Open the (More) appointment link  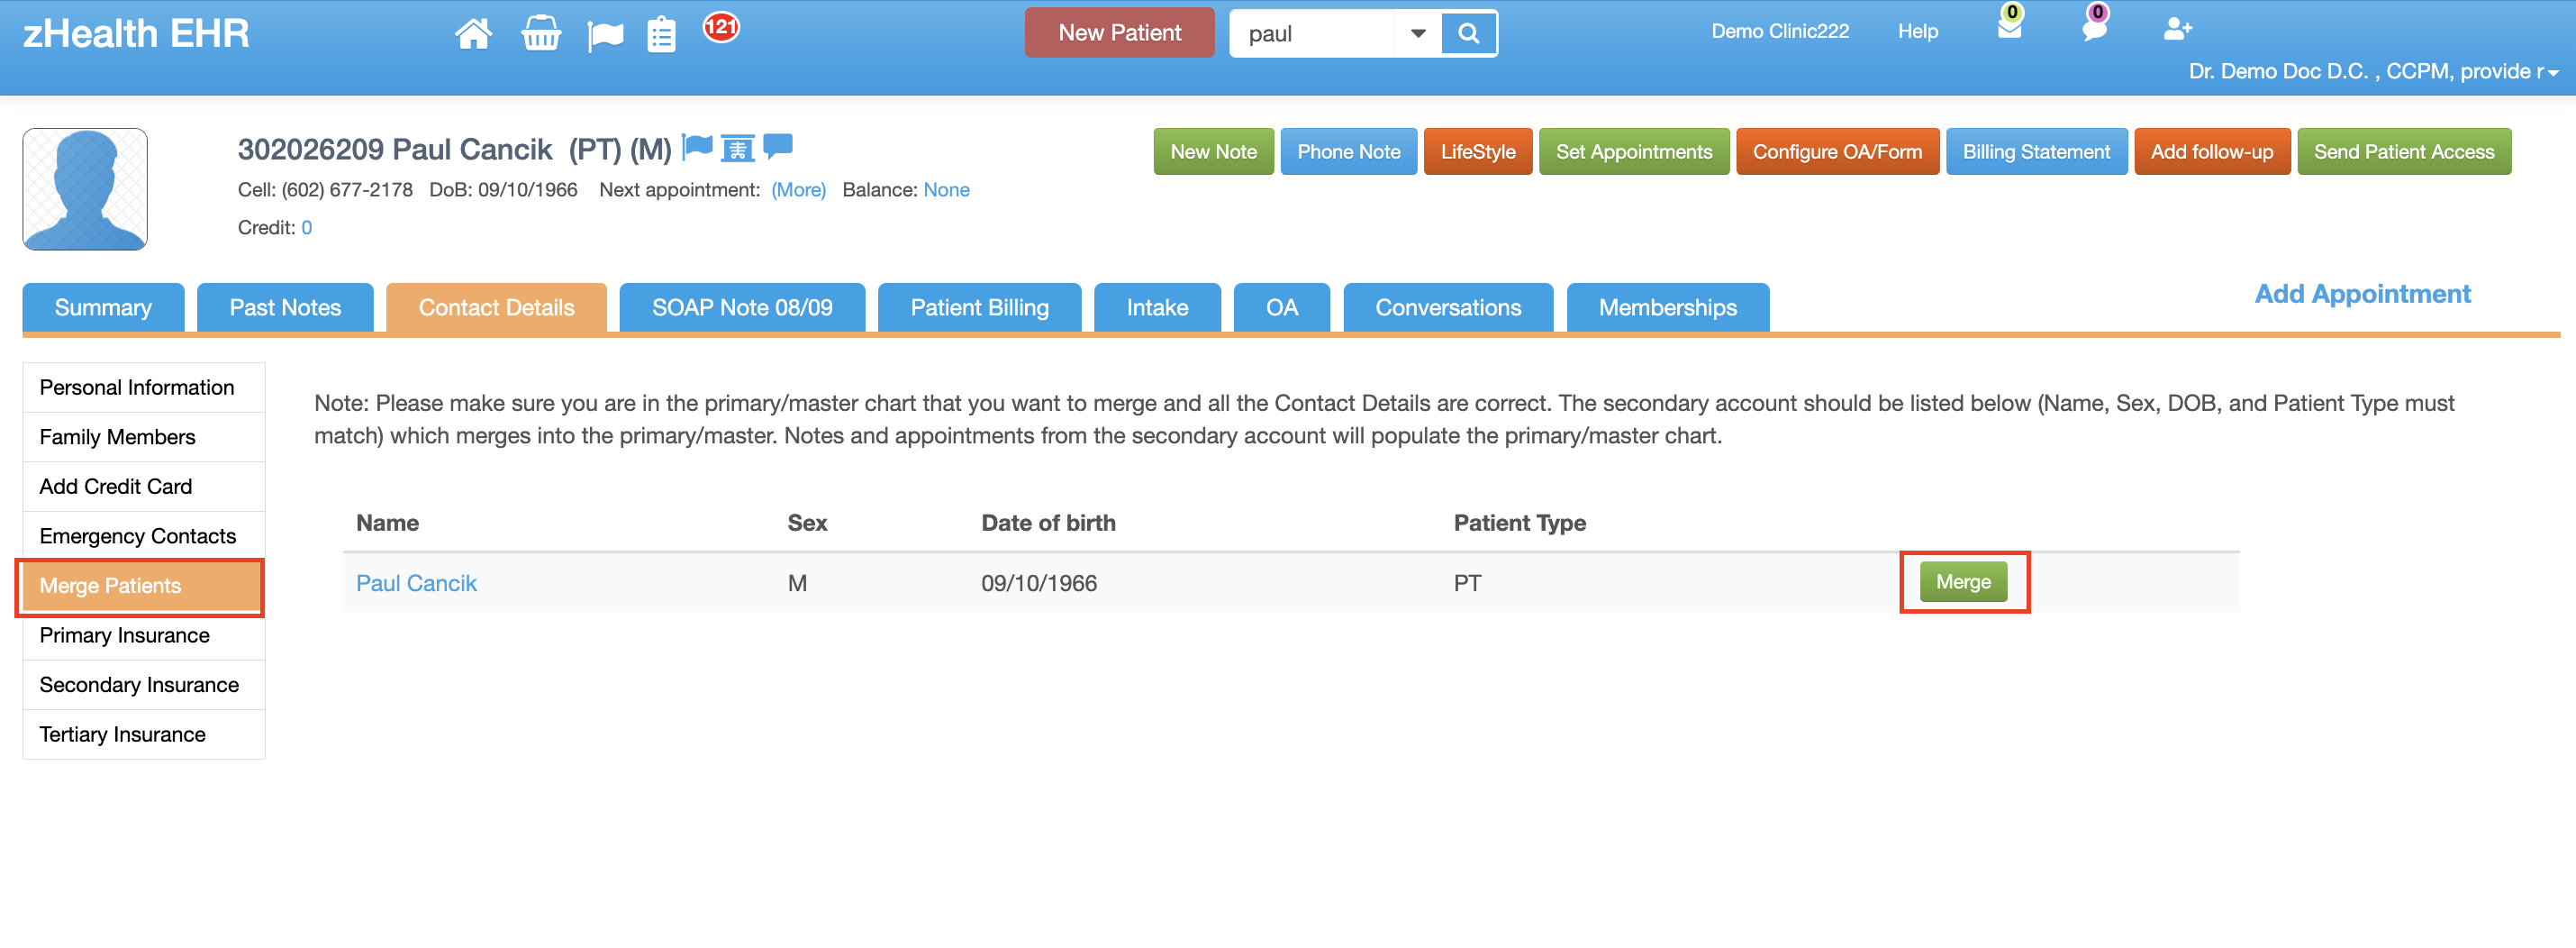point(798,190)
